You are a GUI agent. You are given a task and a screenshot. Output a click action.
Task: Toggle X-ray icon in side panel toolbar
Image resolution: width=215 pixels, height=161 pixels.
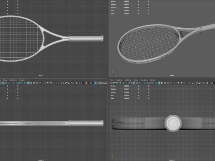point(197,83)
